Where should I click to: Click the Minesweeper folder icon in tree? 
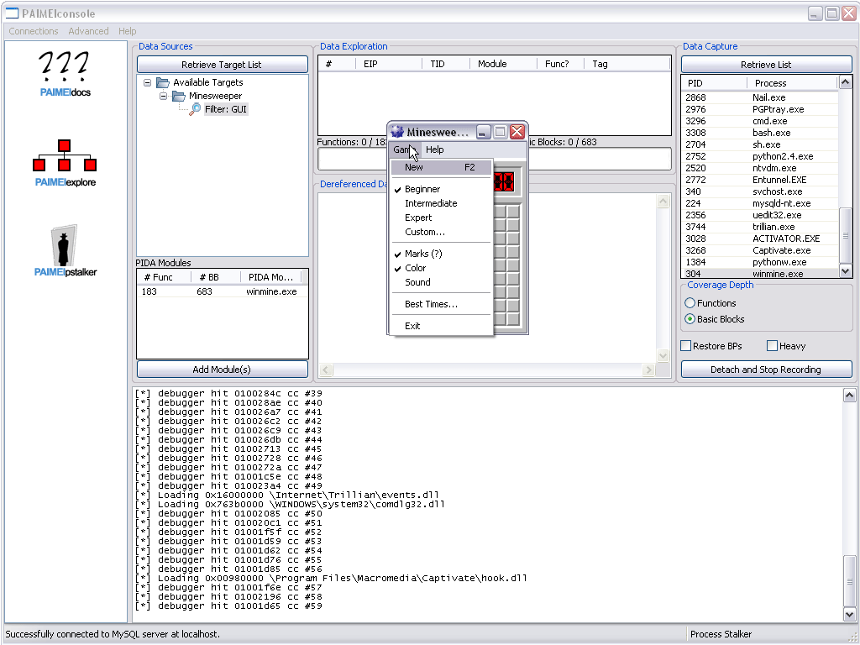click(179, 96)
